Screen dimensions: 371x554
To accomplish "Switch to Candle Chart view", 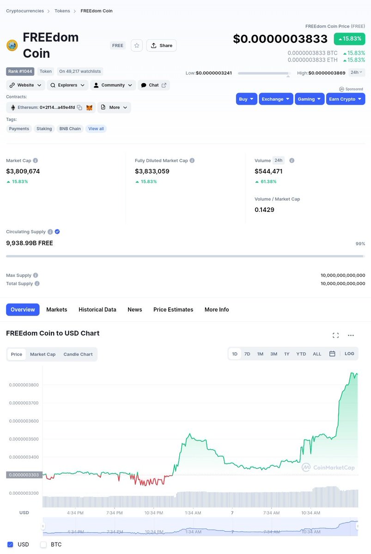I will point(78,354).
